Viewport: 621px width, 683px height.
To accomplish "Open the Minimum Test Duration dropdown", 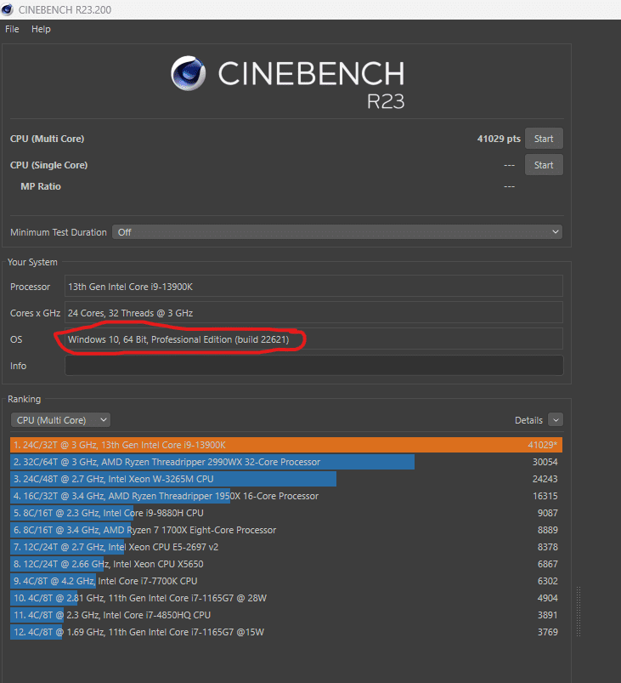I will (336, 232).
